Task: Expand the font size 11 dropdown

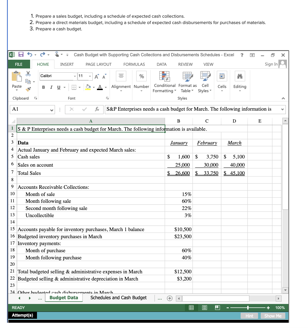Action: (x=90, y=76)
